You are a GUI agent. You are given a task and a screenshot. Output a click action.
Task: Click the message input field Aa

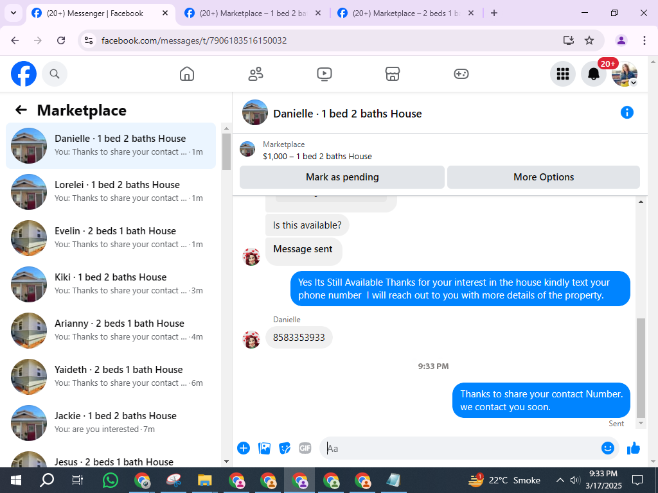pos(459,448)
